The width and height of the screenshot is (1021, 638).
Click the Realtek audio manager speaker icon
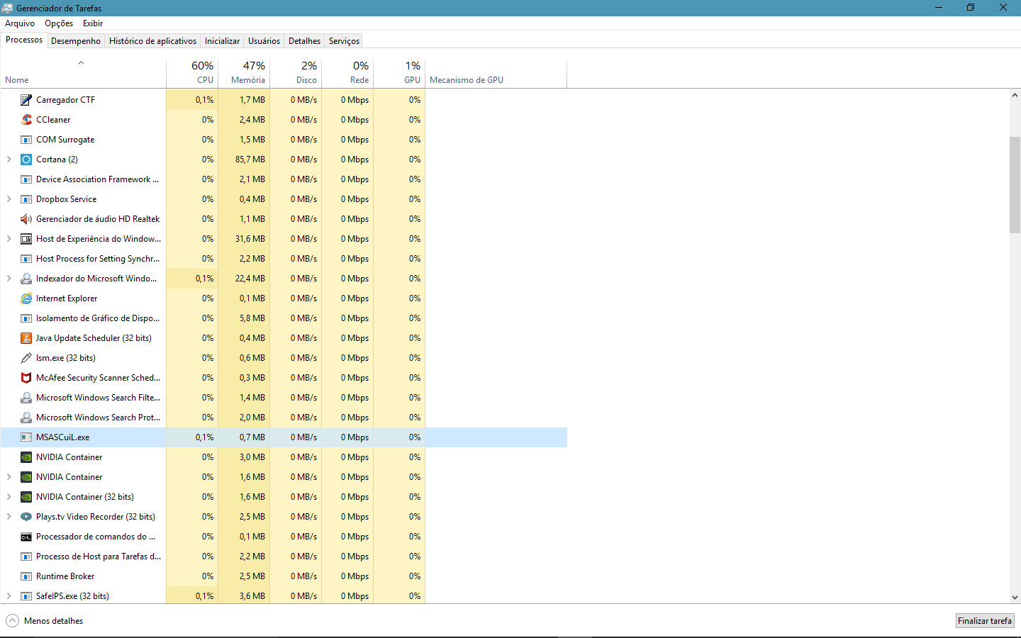[26, 219]
